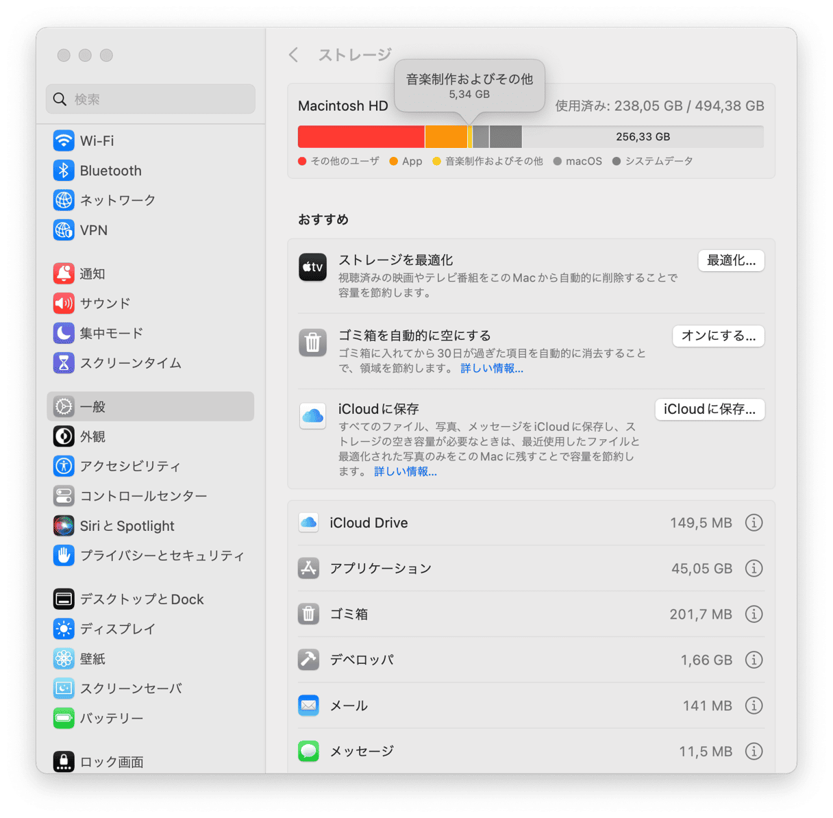Click the オンにする... button
Image resolution: width=833 pixels, height=818 pixels.
(718, 336)
